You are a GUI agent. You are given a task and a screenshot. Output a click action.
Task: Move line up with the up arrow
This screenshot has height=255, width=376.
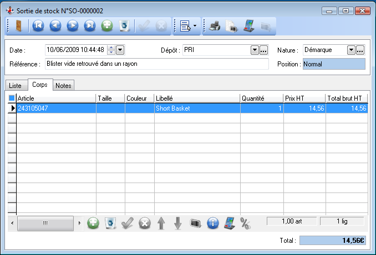coord(161,223)
